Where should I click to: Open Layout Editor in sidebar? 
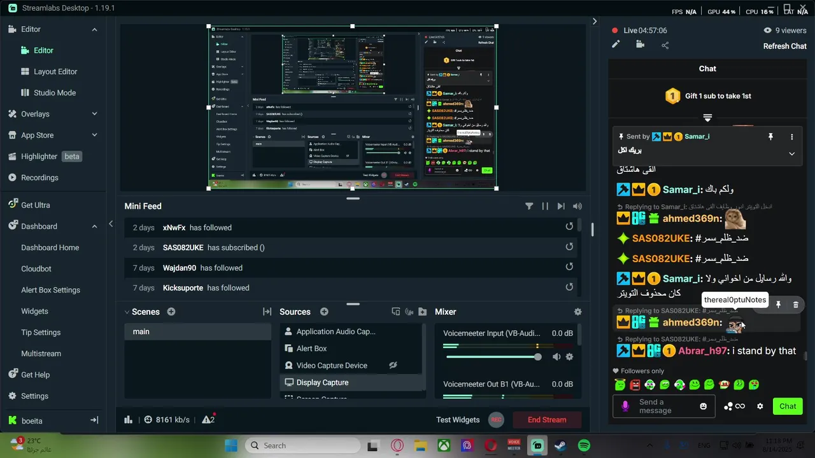point(55,72)
